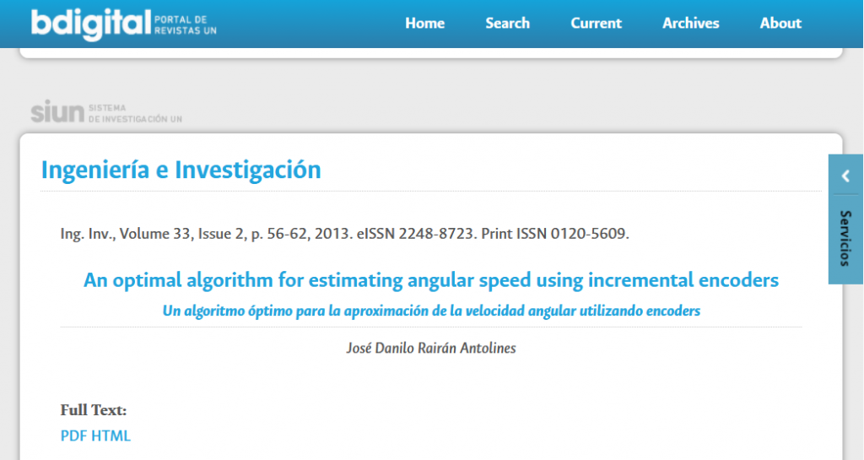This screenshot has width=864, height=460.
Task: Expand the side panel with chevron arrow
Action: pyautogui.click(x=845, y=176)
